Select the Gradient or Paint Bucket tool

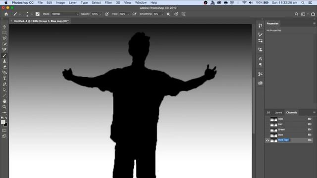click(4, 73)
